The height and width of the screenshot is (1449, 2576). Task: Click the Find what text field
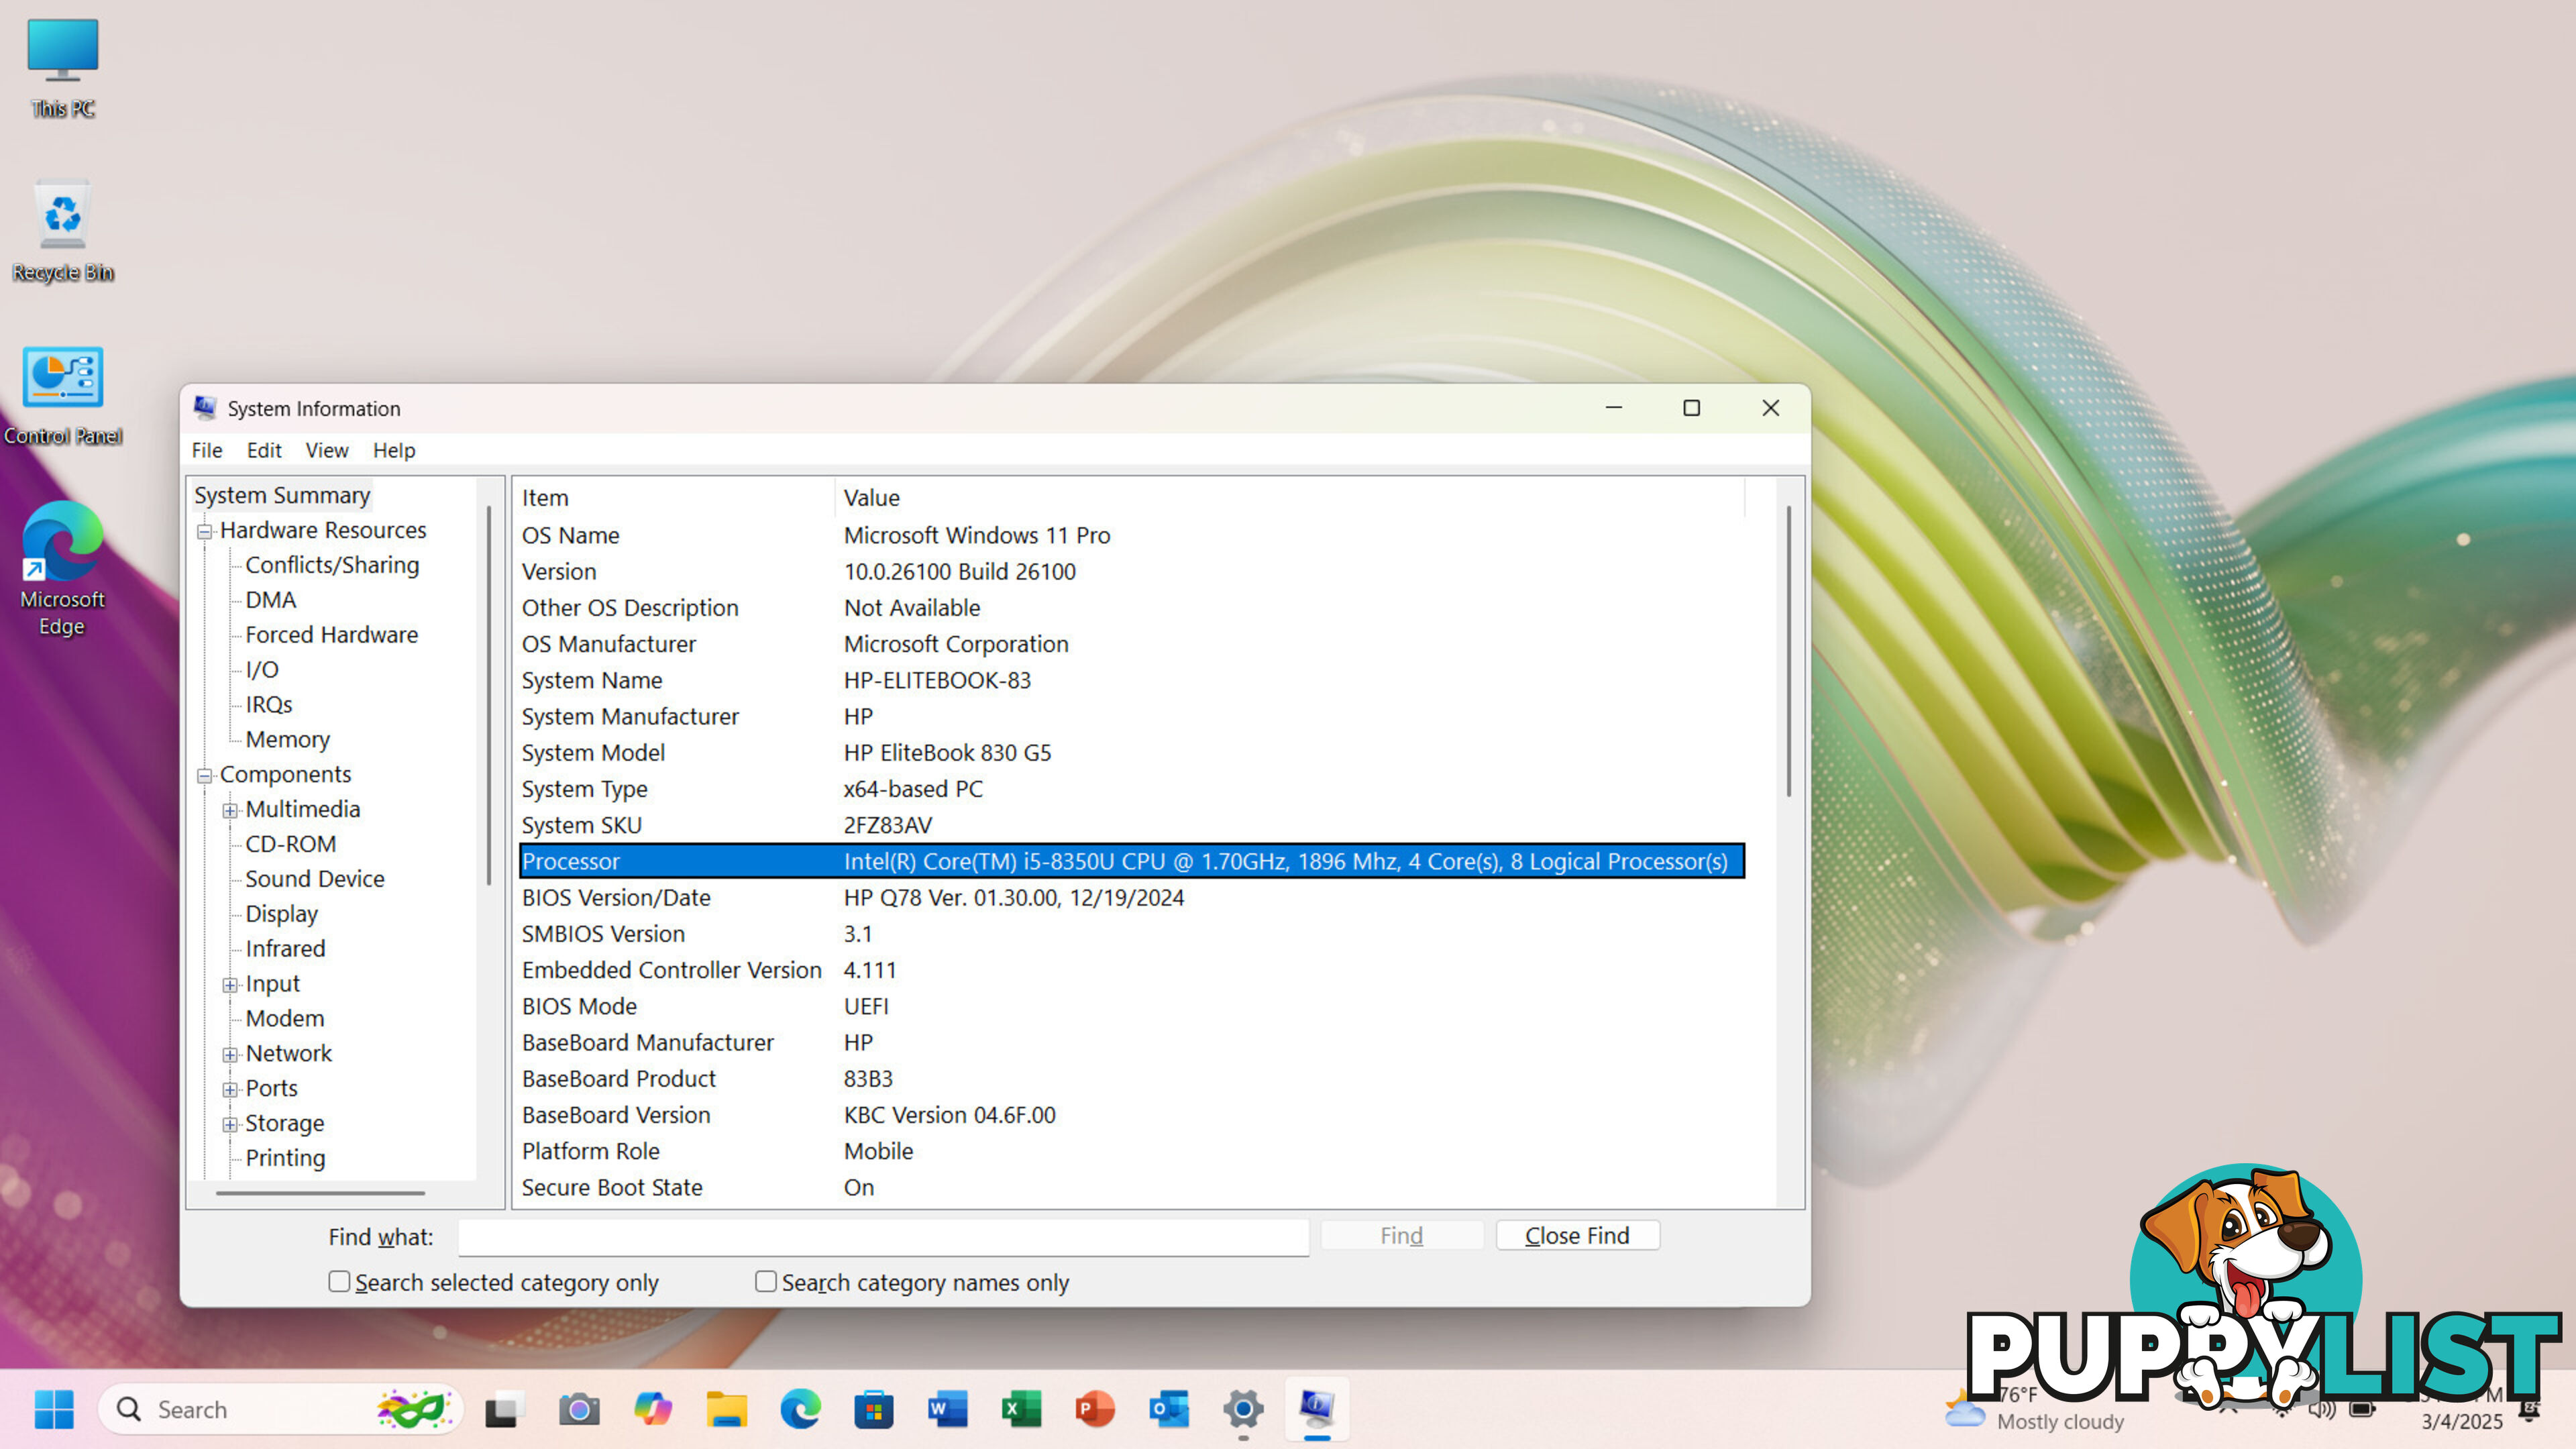883,1237
